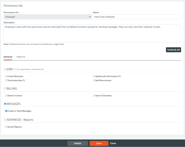
Task: Uncheck the MESSAGES section checkbox
Action: click(x=5, y=104)
